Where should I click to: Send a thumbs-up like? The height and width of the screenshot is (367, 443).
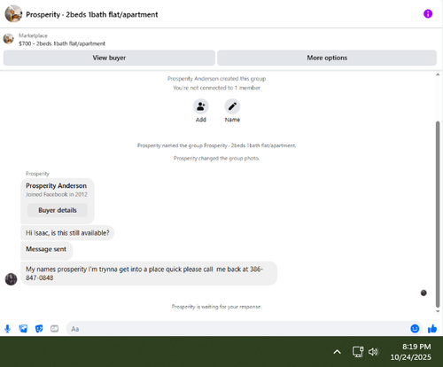pos(432,329)
